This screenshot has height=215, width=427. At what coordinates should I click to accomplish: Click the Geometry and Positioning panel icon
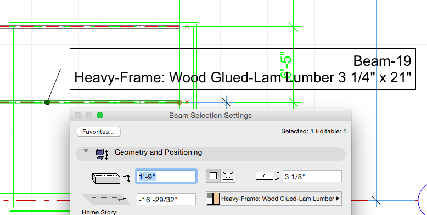coord(102,154)
